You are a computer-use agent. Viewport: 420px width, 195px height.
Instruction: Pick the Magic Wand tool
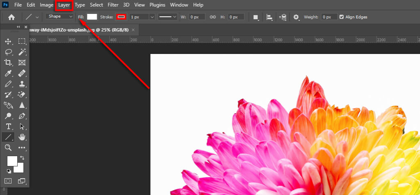click(x=22, y=52)
